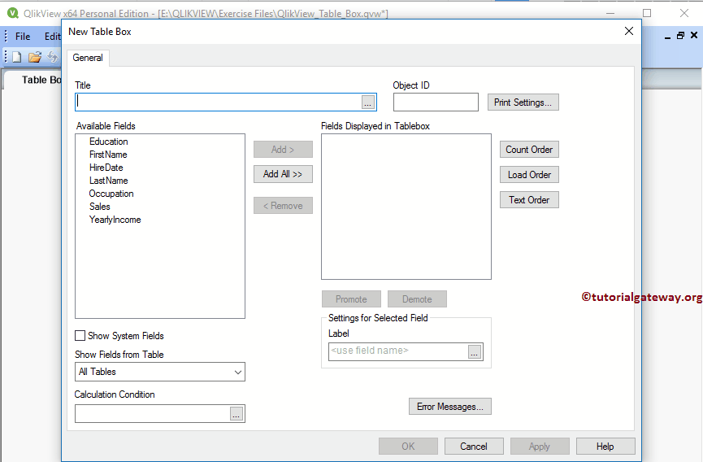
Task: Click the Demote button
Action: pos(417,299)
